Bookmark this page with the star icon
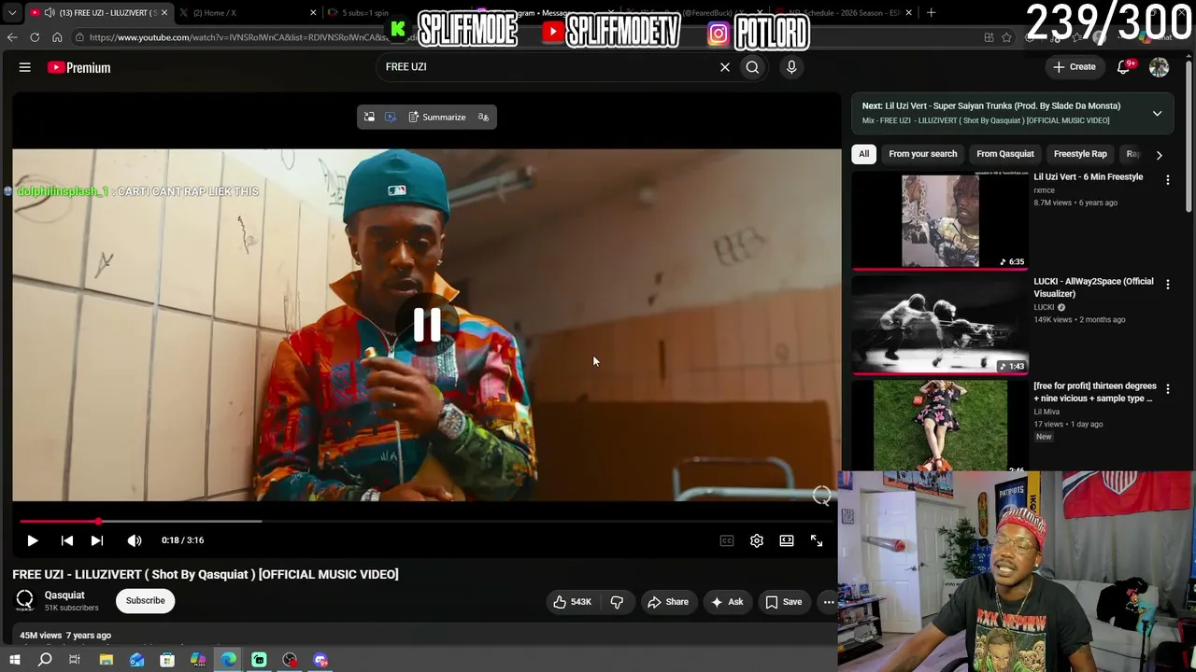Viewport: 1196px width, 672px height. (1006, 37)
